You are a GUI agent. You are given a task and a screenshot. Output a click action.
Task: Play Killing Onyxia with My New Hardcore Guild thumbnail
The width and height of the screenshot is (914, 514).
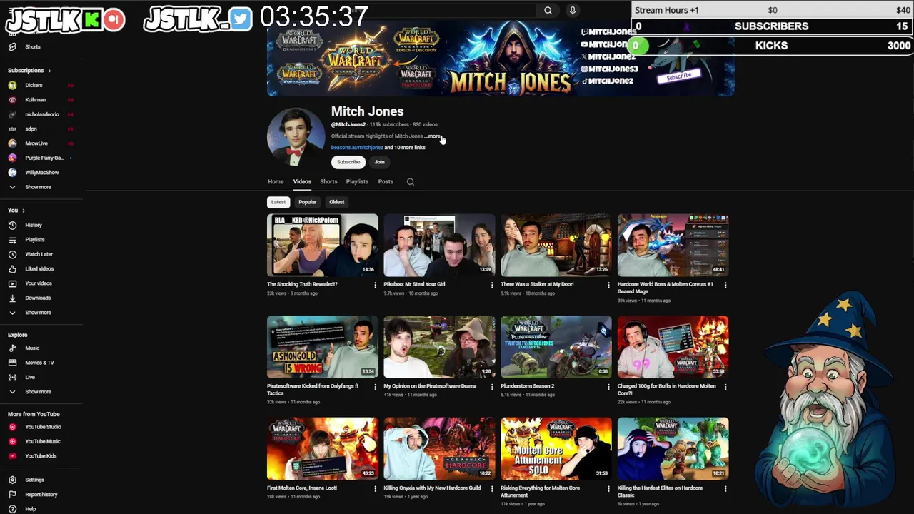pyautogui.click(x=439, y=449)
